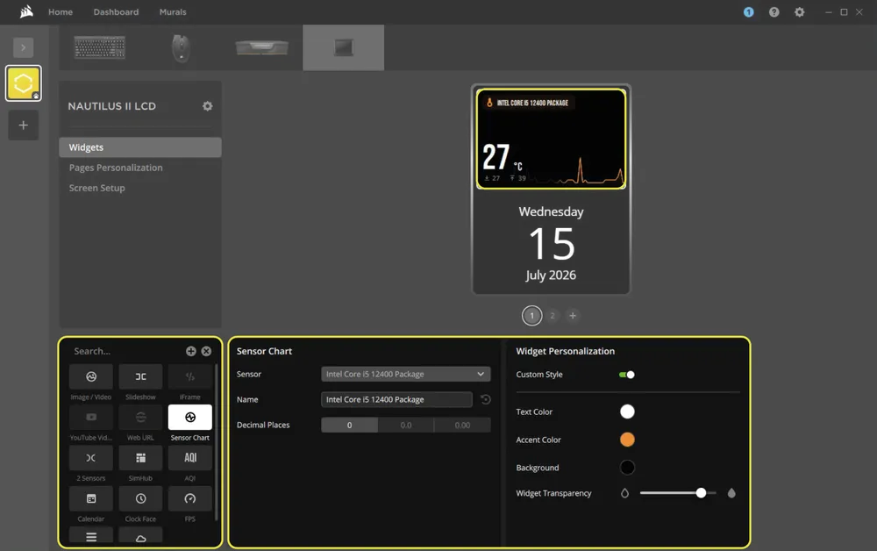Screen dimensions: 877x551
Task: Select the yellow hexagon profile tile
Action: click(x=23, y=83)
